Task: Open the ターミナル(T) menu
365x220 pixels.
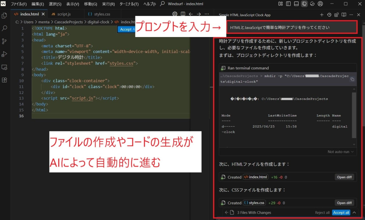Action: (129, 4)
